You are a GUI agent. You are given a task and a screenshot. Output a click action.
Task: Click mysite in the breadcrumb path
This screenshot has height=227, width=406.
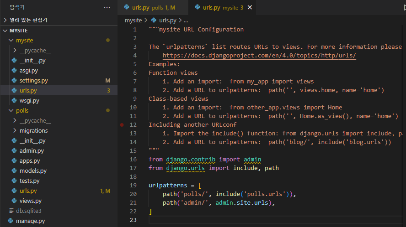134,20
